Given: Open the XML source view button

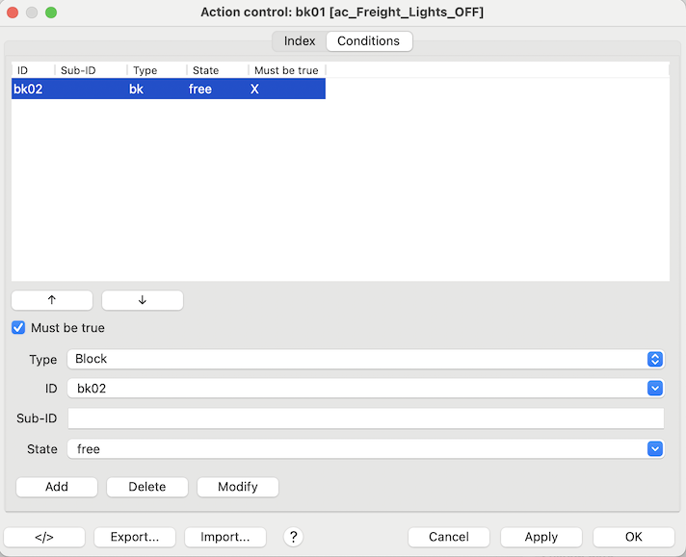Looking at the screenshot, I should tap(44, 537).
